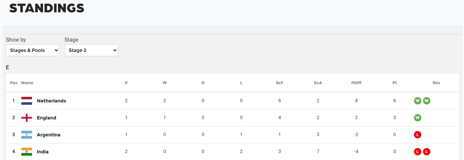This screenshot has height=160, width=464.
Task: Click the Pool E heading
Action: click(x=7, y=68)
